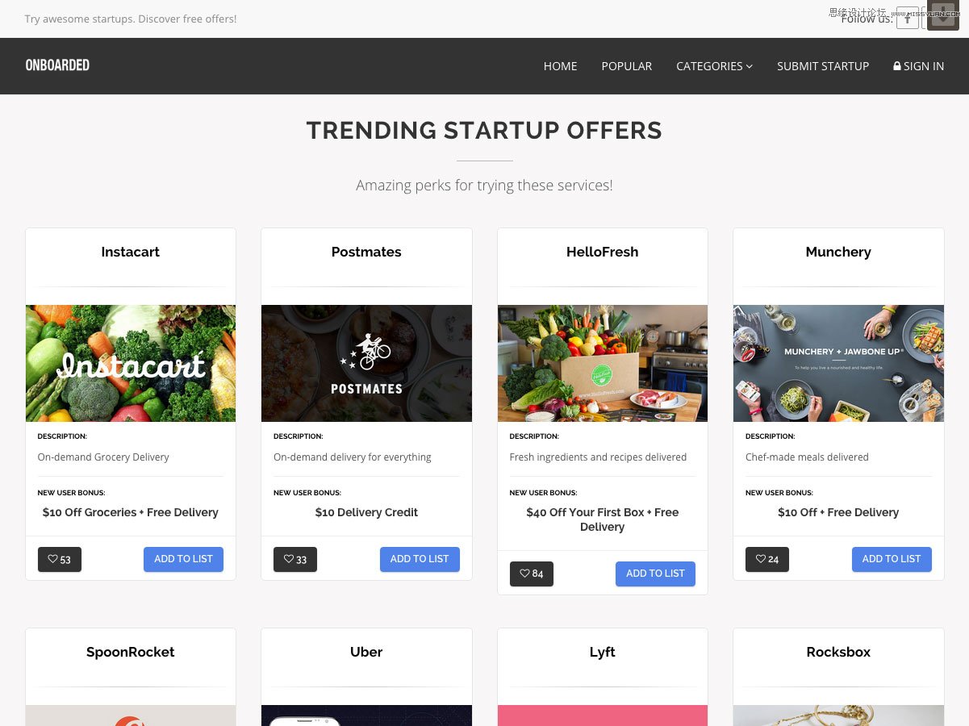The width and height of the screenshot is (969, 726).
Task: Click the Facebook follow icon
Action: [x=908, y=18]
